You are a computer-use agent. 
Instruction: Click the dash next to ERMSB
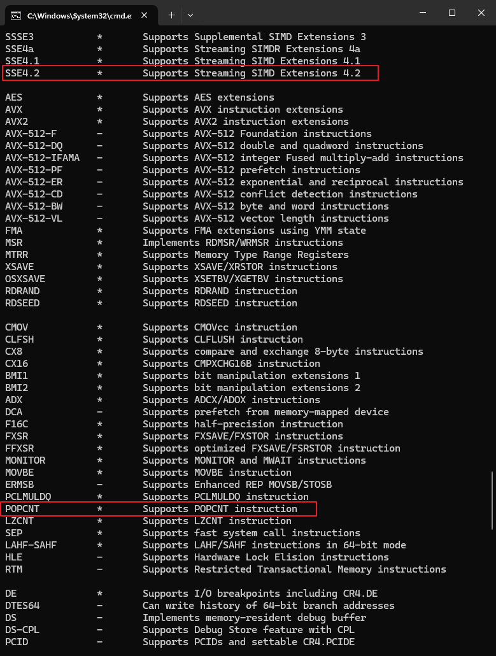pyautogui.click(x=99, y=485)
